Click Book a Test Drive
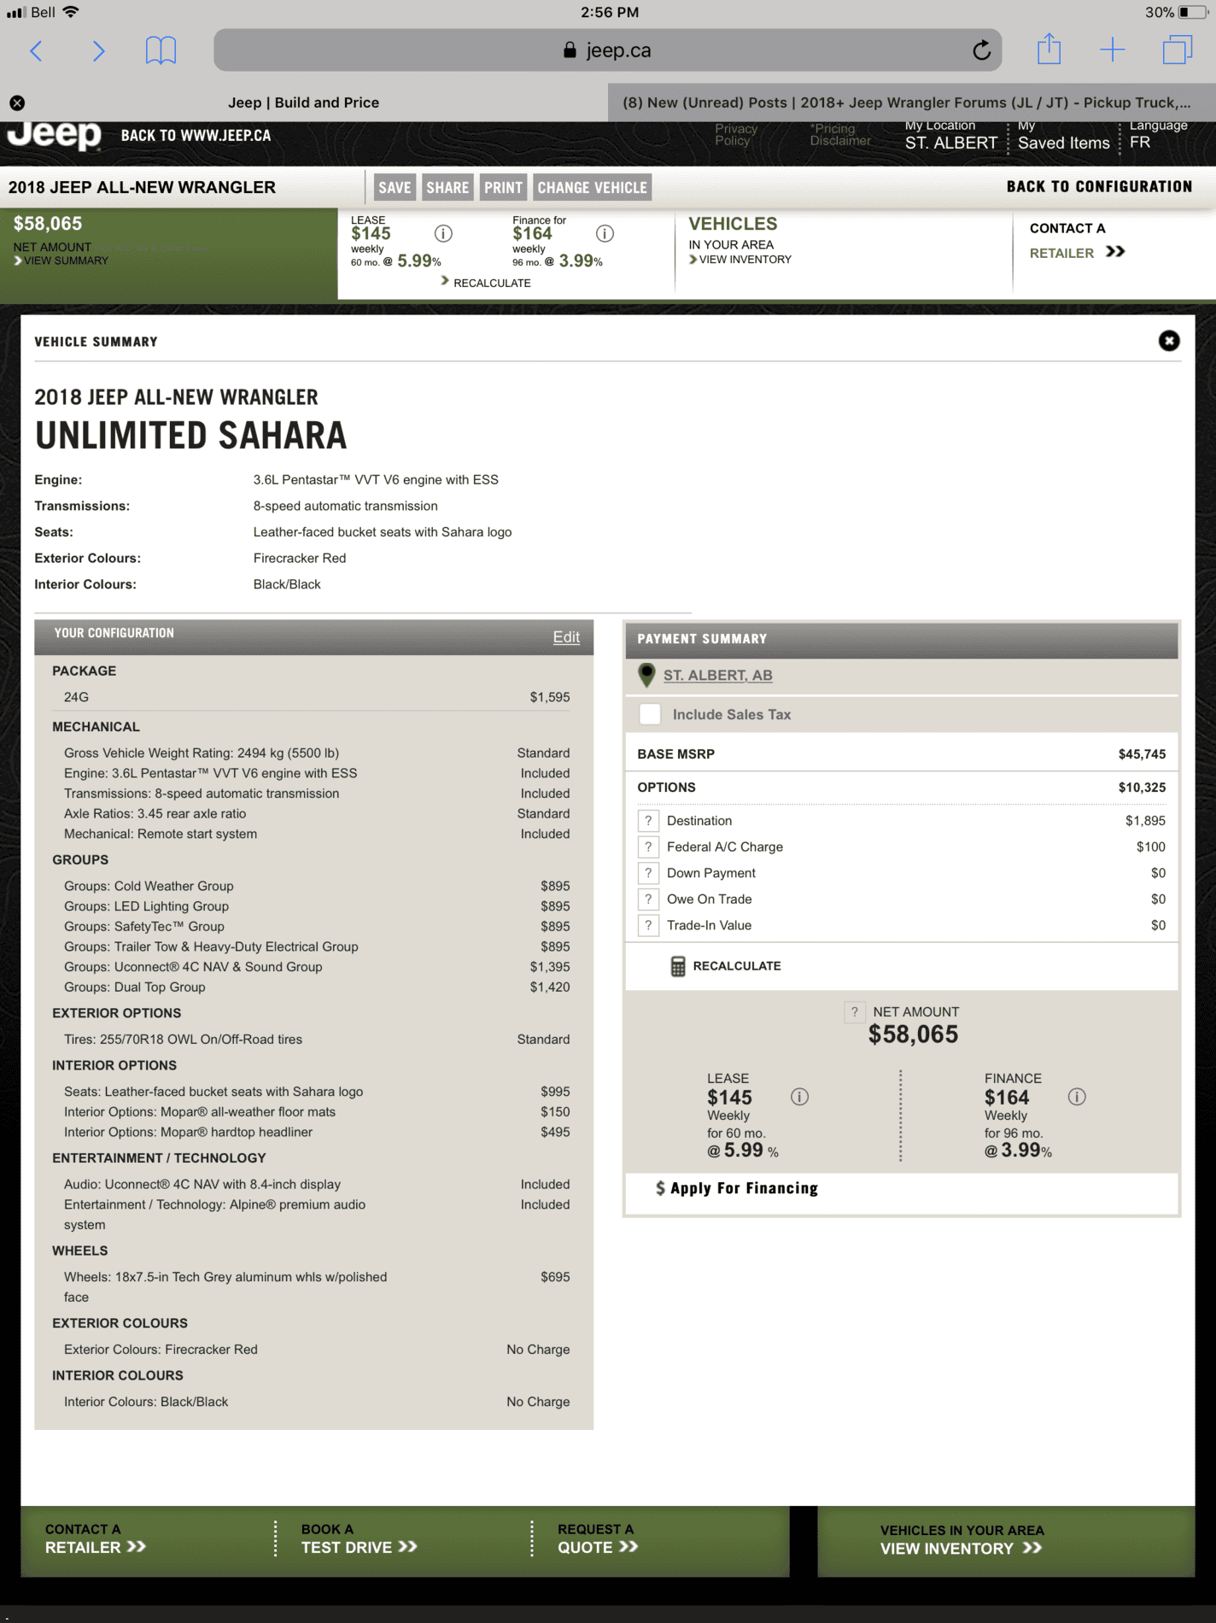 pos(359,1539)
